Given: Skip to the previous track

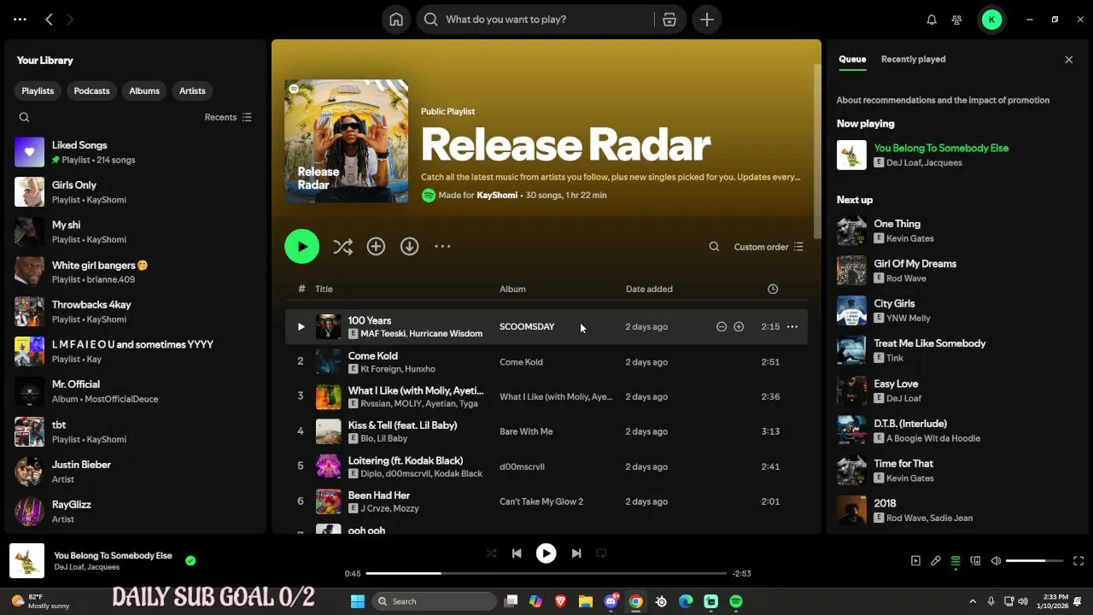Looking at the screenshot, I should tap(517, 553).
